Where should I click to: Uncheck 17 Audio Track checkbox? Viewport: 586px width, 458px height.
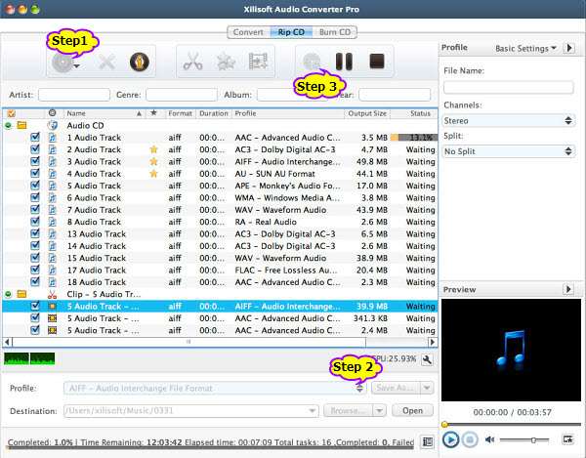click(35, 270)
